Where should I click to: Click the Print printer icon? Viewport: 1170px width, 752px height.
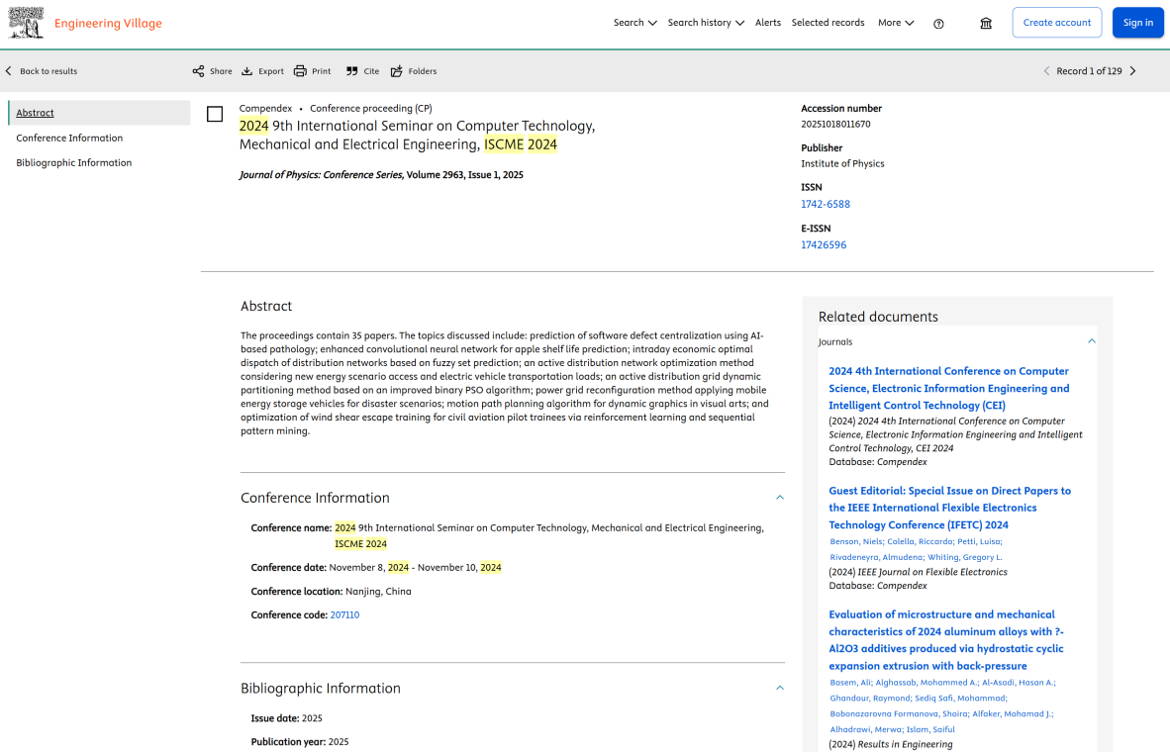pos(300,71)
